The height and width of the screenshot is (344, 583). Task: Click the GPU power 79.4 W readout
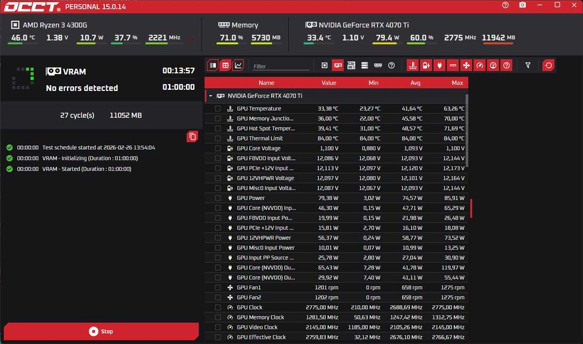tap(387, 37)
